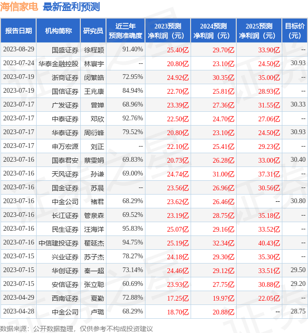Click researcher 闵繁皓
This screenshot has height=333, width=308.
tap(94, 78)
